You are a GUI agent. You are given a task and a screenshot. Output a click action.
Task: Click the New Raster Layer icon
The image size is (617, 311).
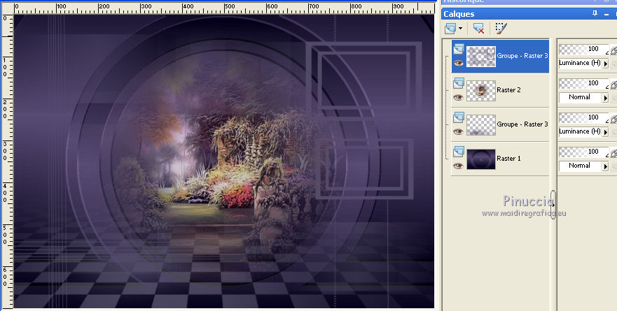pyautogui.click(x=450, y=28)
